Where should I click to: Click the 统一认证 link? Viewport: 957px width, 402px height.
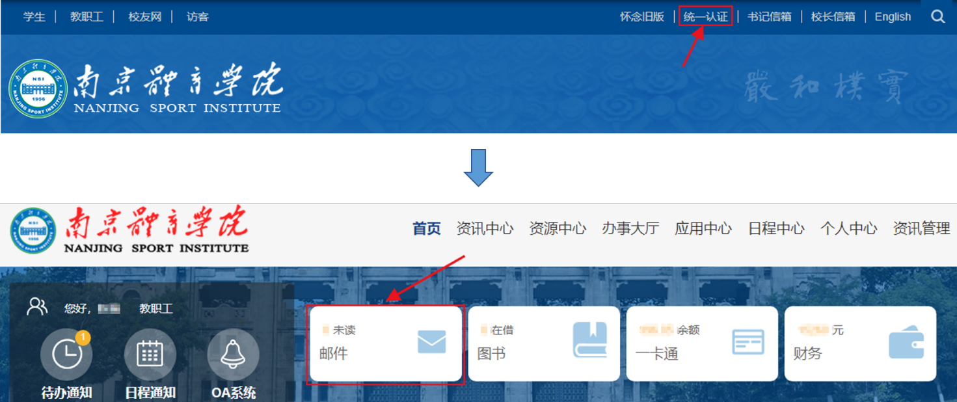(706, 17)
